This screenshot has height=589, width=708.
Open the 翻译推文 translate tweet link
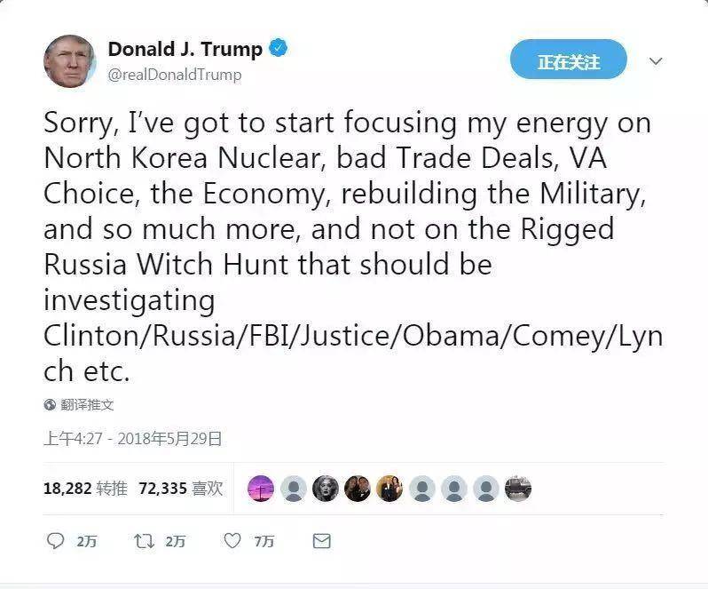pyautogui.click(x=87, y=404)
